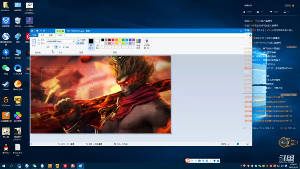Click inside the dashed text box on canvas
The height and width of the screenshot is (169, 300).
67,80
